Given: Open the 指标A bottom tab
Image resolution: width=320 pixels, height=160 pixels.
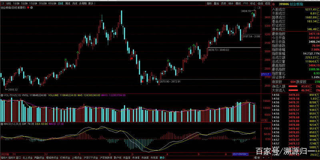Looking at the screenshot, I should tap(5, 158).
